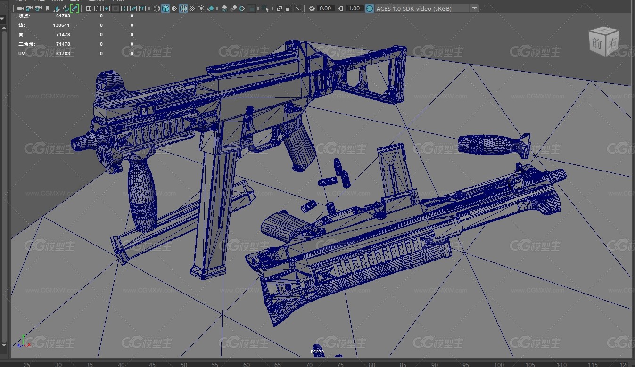Click the ViewCube front face 前
This screenshot has height=367, width=635.
(597, 43)
